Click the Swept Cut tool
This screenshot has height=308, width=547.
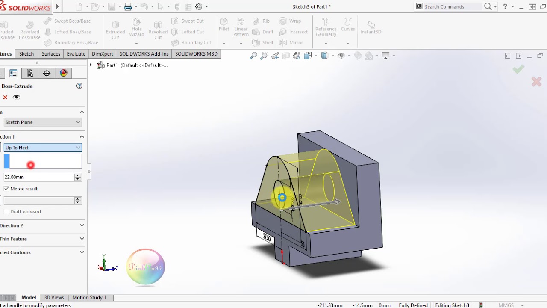point(188,21)
